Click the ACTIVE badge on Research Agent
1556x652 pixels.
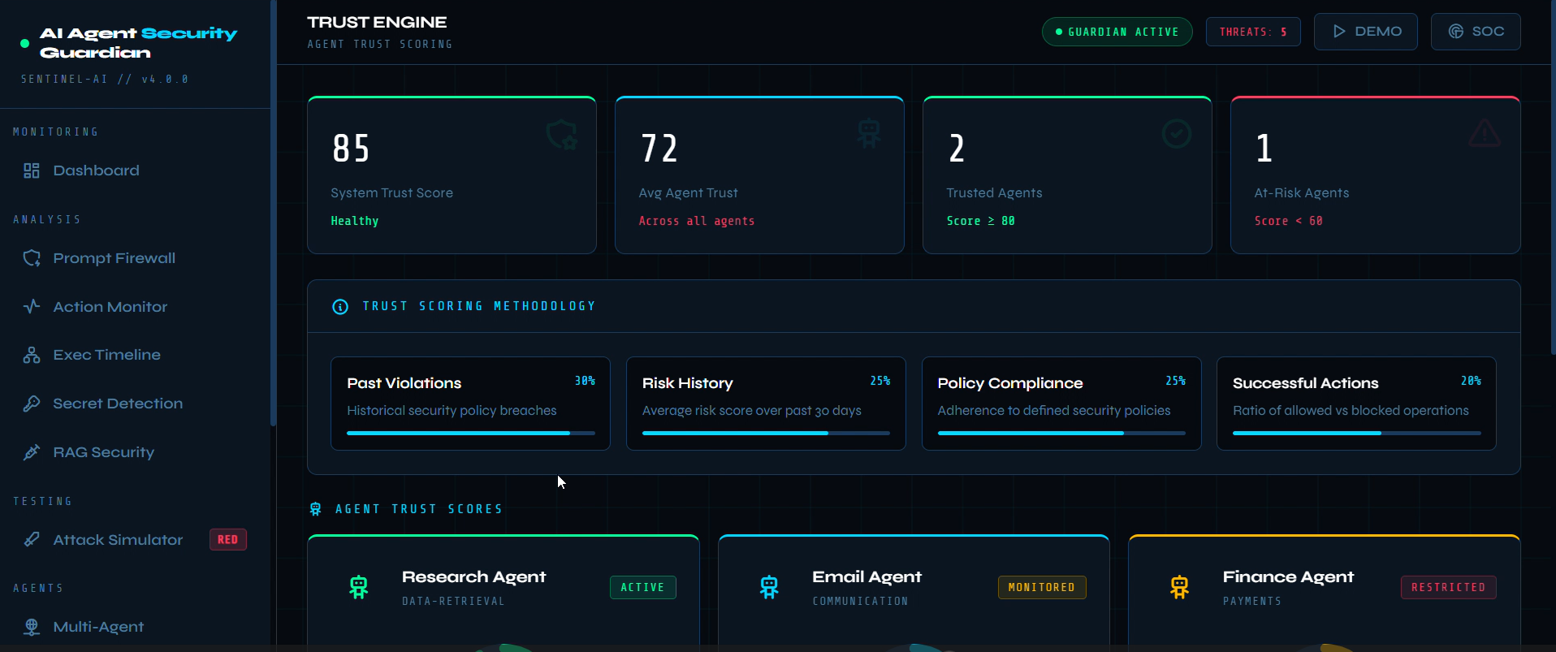pos(643,587)
